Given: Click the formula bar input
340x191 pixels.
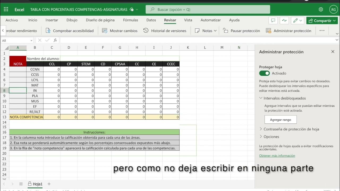Looking at the screenshot, I should click(197, 40).
